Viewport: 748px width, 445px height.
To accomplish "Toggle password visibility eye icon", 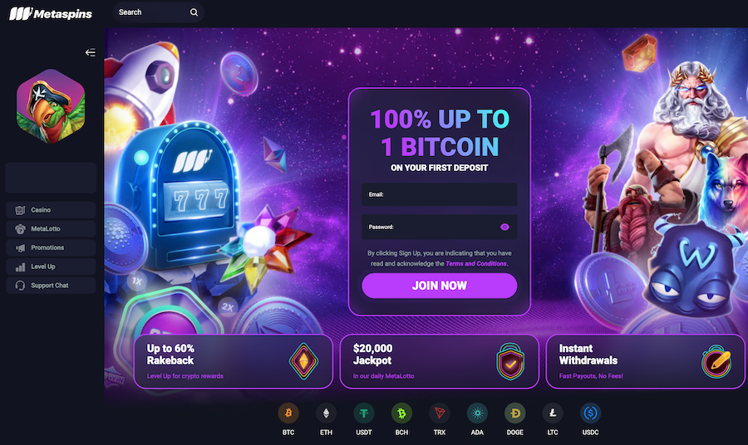I will coord(504,227).
